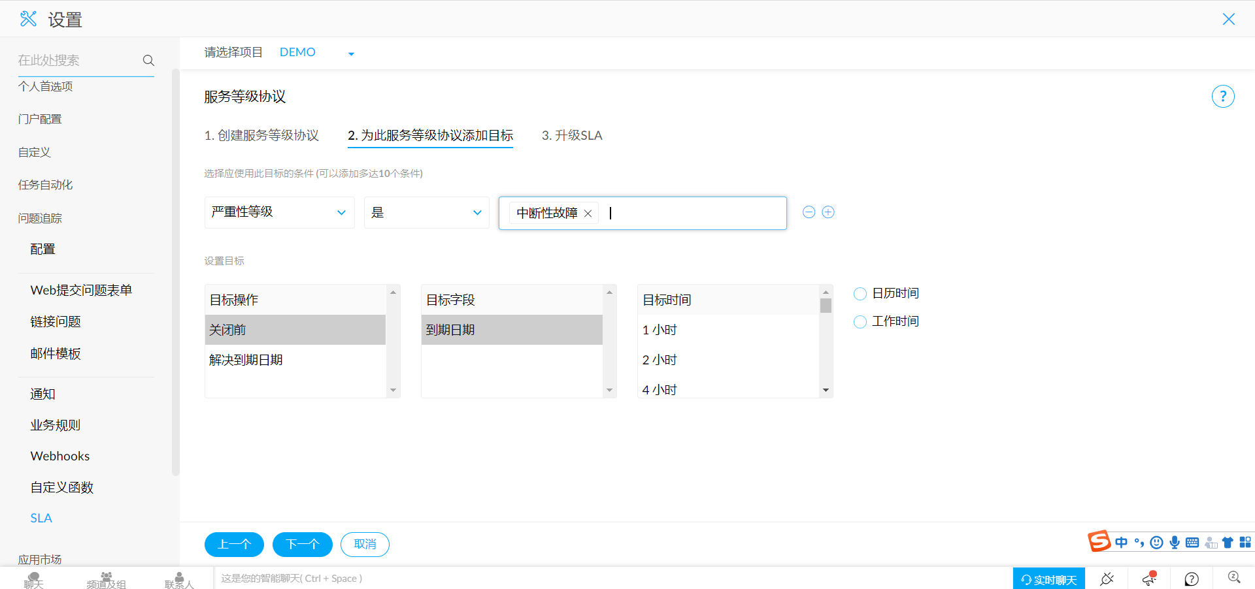Switch to the 3. 升级SLA tab
Viewport: 1255px width, 589px height.
click(572, 135)
